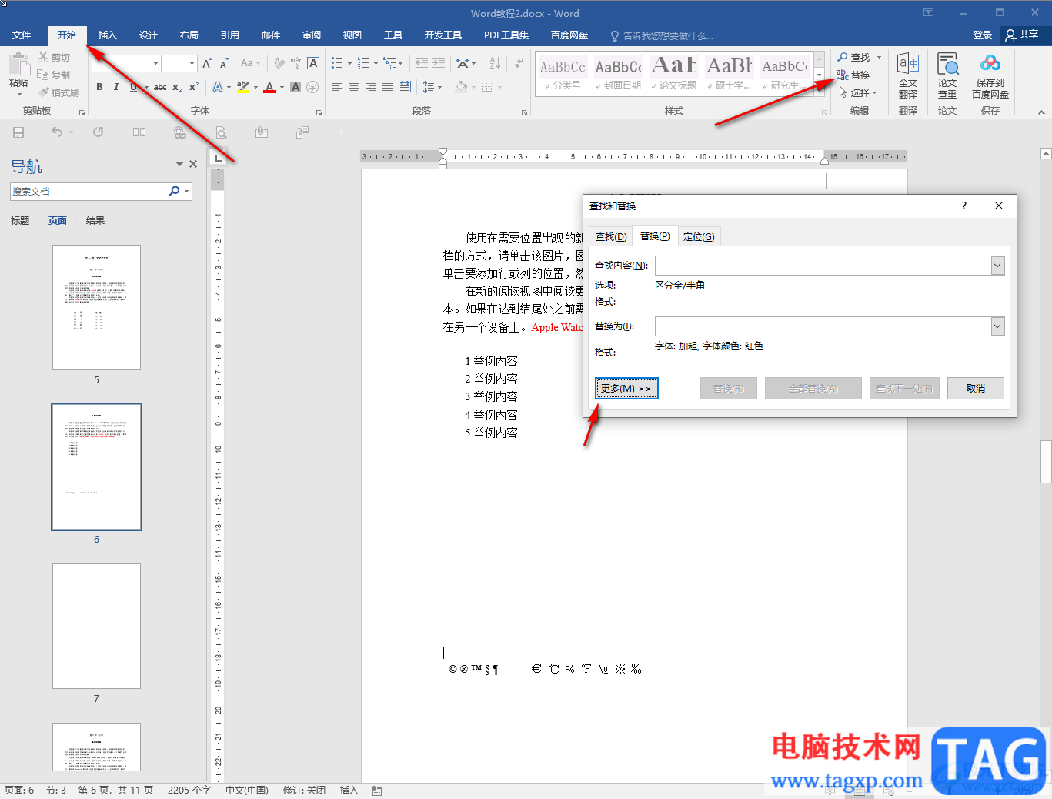The image size is (1052, 799).
Task: Toggle Bold formatting
Action: pyautogui.click(x=99, y=87)
